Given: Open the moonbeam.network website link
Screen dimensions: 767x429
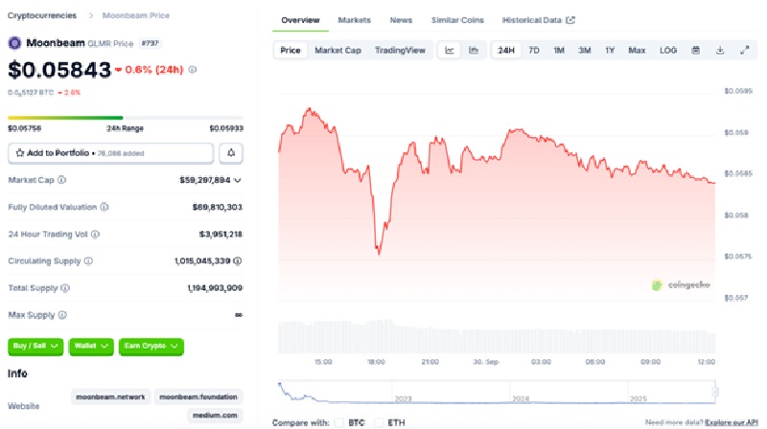Looking at the screenshot, I should 109,396.
